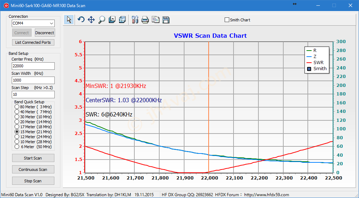Select the zoom magnifier tool
The height and width of the screenshot is (198, 359).
click(x=102, y=20)
